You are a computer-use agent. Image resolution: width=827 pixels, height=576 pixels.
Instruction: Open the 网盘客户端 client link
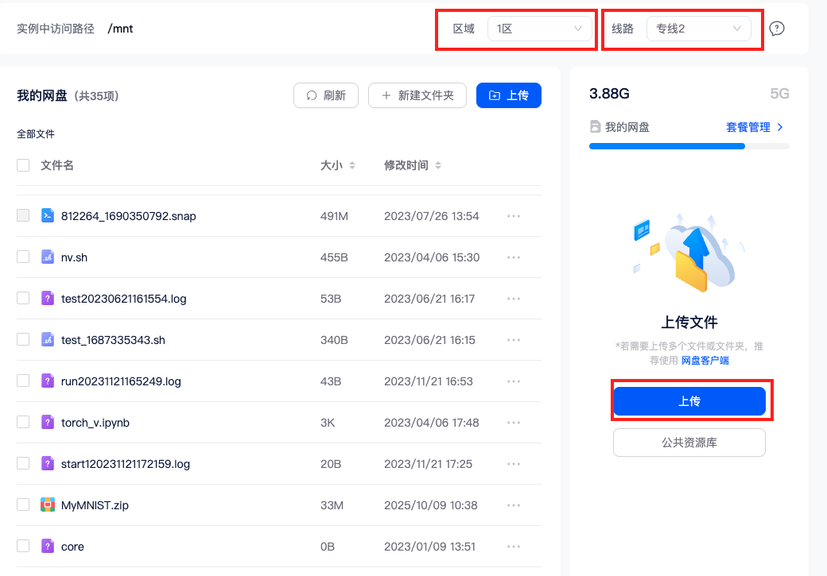click(x=705, y=360)
